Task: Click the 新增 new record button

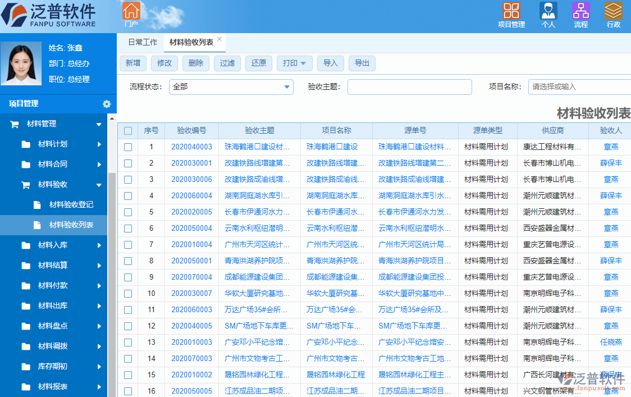Action: coord(133,63)
